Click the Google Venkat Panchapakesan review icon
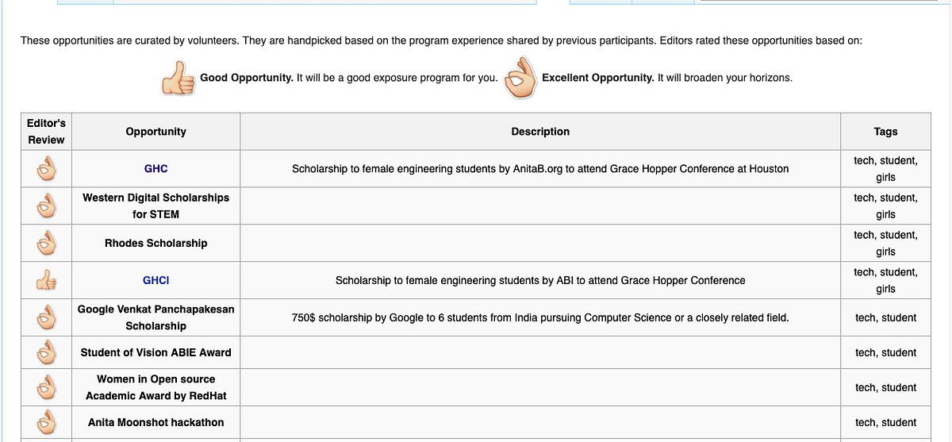The height and width of the screenshot is (442, 952). 47,317
